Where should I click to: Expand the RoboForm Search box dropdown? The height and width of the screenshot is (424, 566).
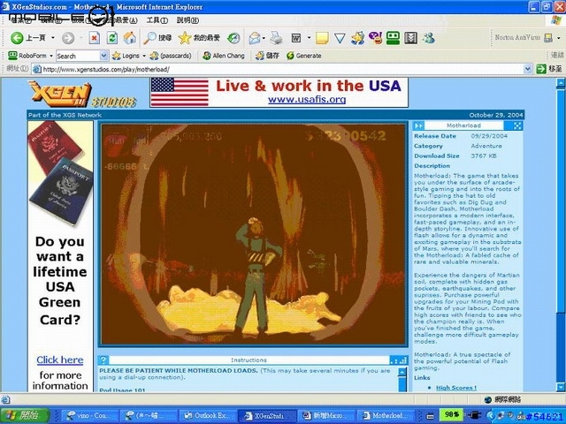tap(103, 56)
